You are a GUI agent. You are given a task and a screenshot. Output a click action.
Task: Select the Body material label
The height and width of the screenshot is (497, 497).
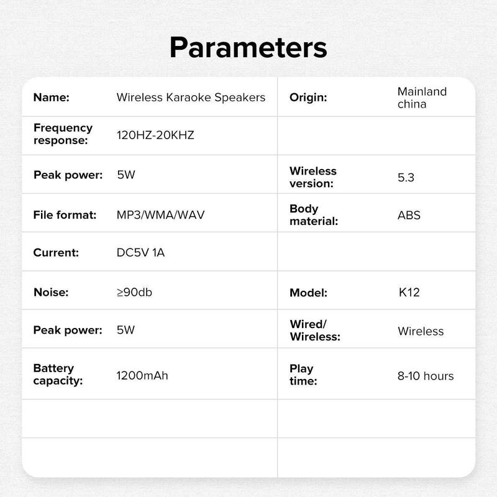pos(314,215)
